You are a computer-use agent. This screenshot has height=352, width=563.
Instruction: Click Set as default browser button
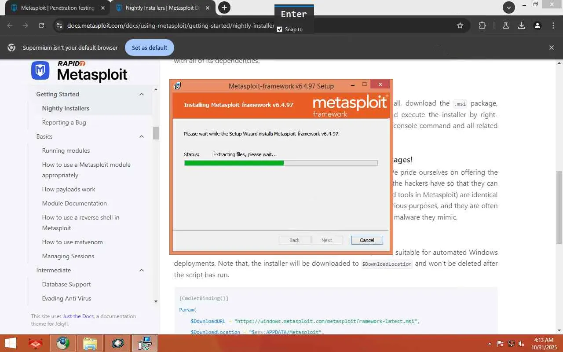click(150, 48)
